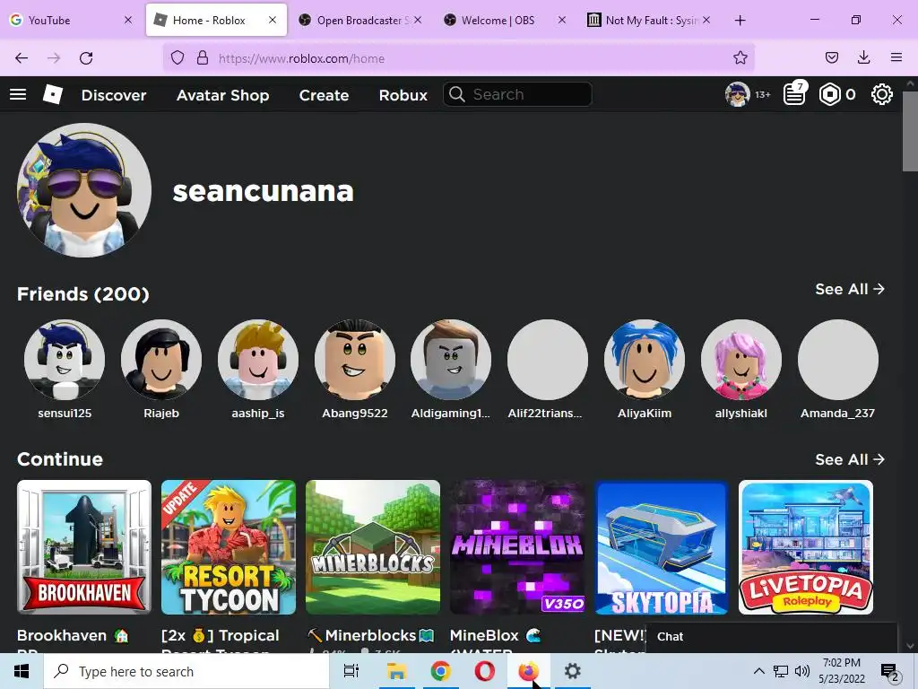
Task: Open the small profile avatar in navbar
Action: pyautogui.click(x=737, y=94)
